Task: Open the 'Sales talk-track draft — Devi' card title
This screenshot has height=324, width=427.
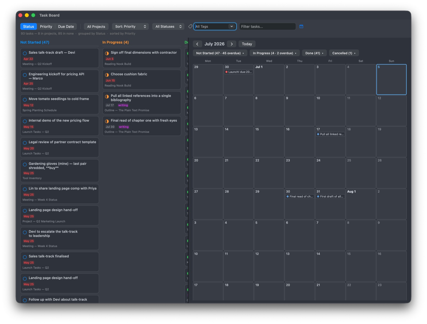Action: click(52, 52)
